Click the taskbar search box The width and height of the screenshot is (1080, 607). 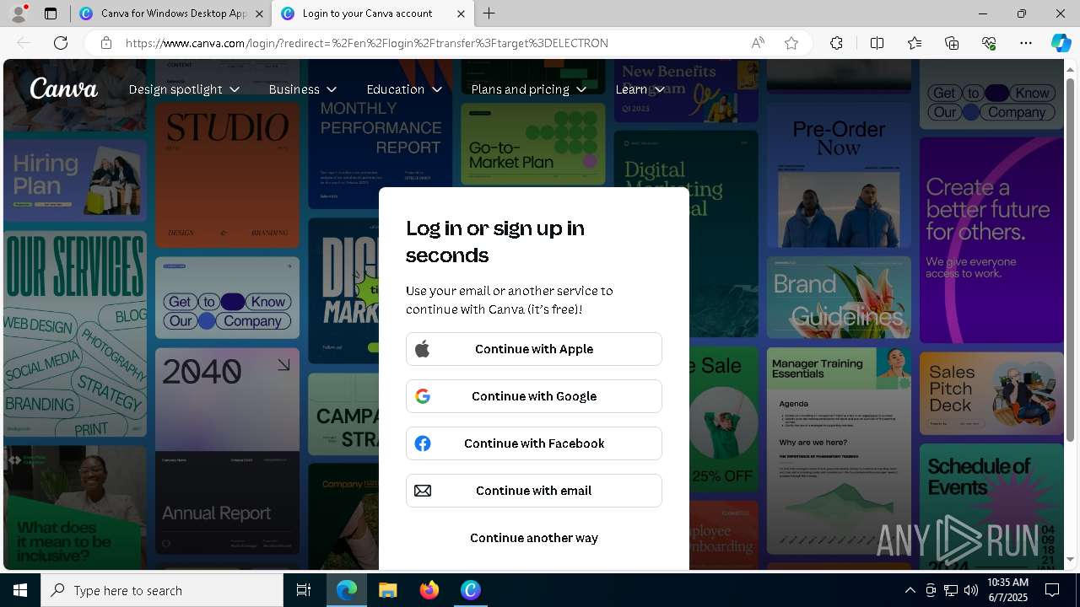click(162, 590)
